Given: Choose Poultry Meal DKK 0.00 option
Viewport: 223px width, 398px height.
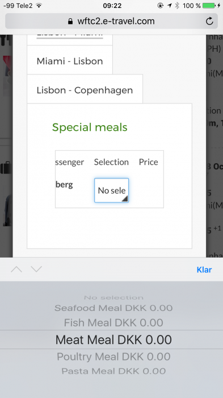Looking at the screenshot, I should (113, 356).
